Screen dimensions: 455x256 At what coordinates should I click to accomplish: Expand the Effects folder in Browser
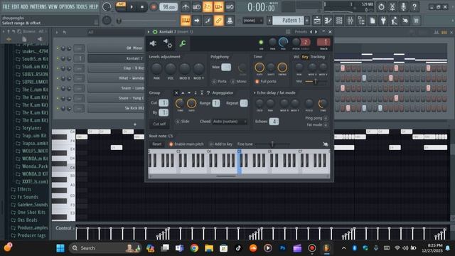(x=23, y=189)
